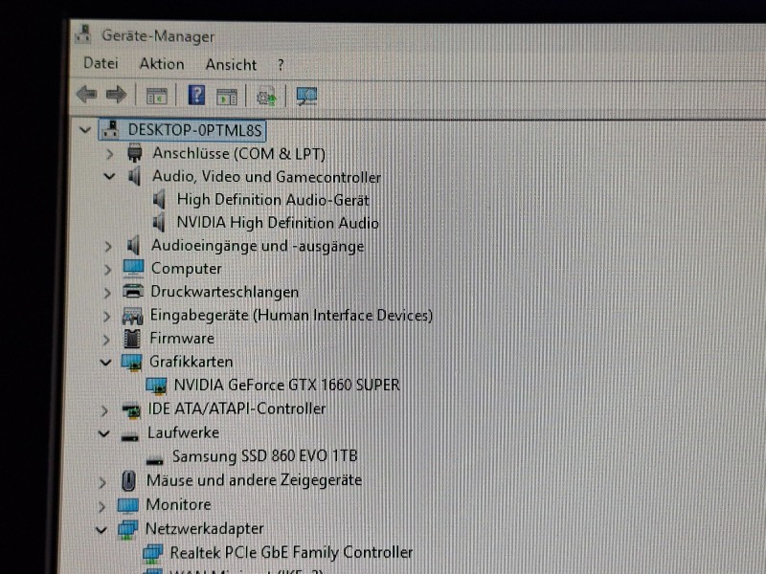
Task: Open the Aktion menu
Action: (x=161, y=64)
